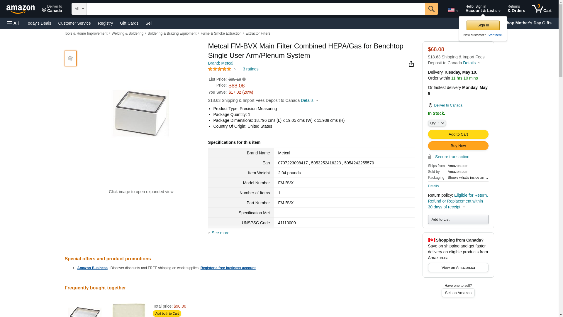Open the Qty quantity dropdown
Image resolution: width=563 pixels, height=317 pixels.
coord(437,123)
